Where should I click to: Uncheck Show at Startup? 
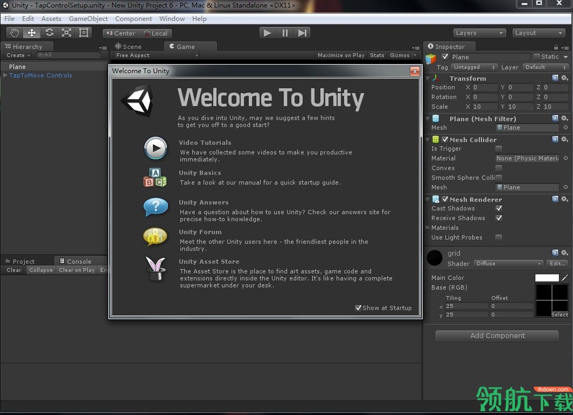tap(358, 308)
